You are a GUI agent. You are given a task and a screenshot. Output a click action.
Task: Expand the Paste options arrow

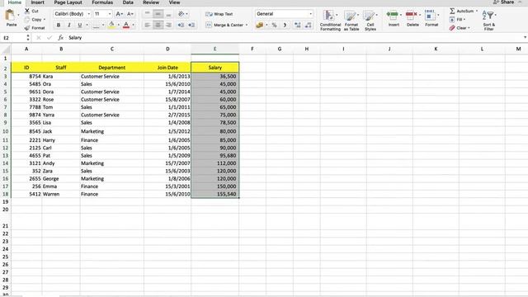pos(18,15)
